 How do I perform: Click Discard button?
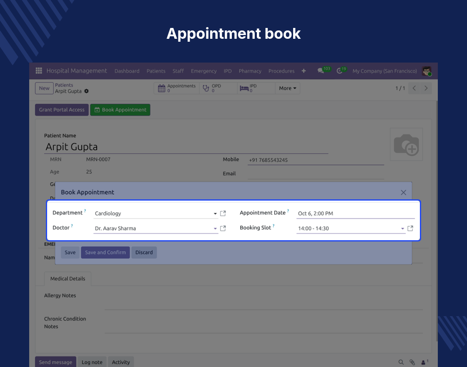coord(144,252)
